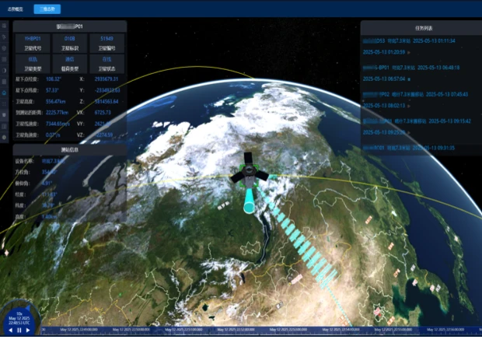The image size is (482, 350).
Task: Click the 低轨 satellite type card
Action: (x=32, y=63)
